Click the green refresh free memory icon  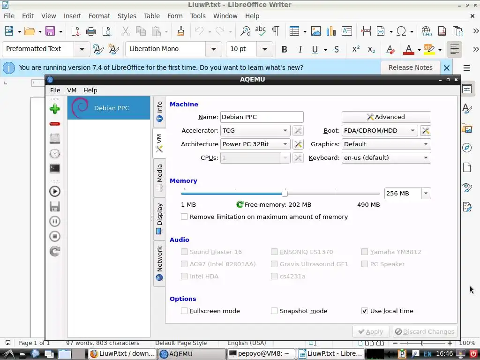[x=240, y=204]
